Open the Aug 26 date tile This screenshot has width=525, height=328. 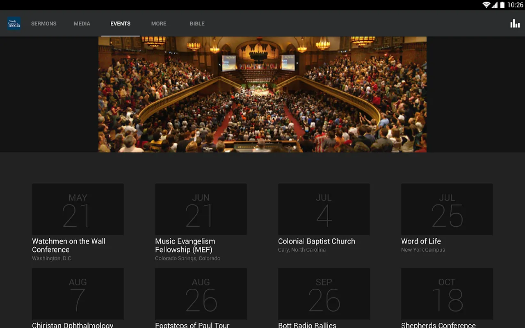pyautogui.click(x=201, y=294)
